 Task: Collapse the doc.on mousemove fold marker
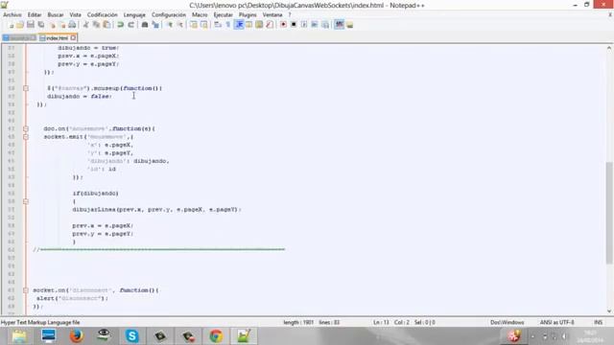point(26,128)
